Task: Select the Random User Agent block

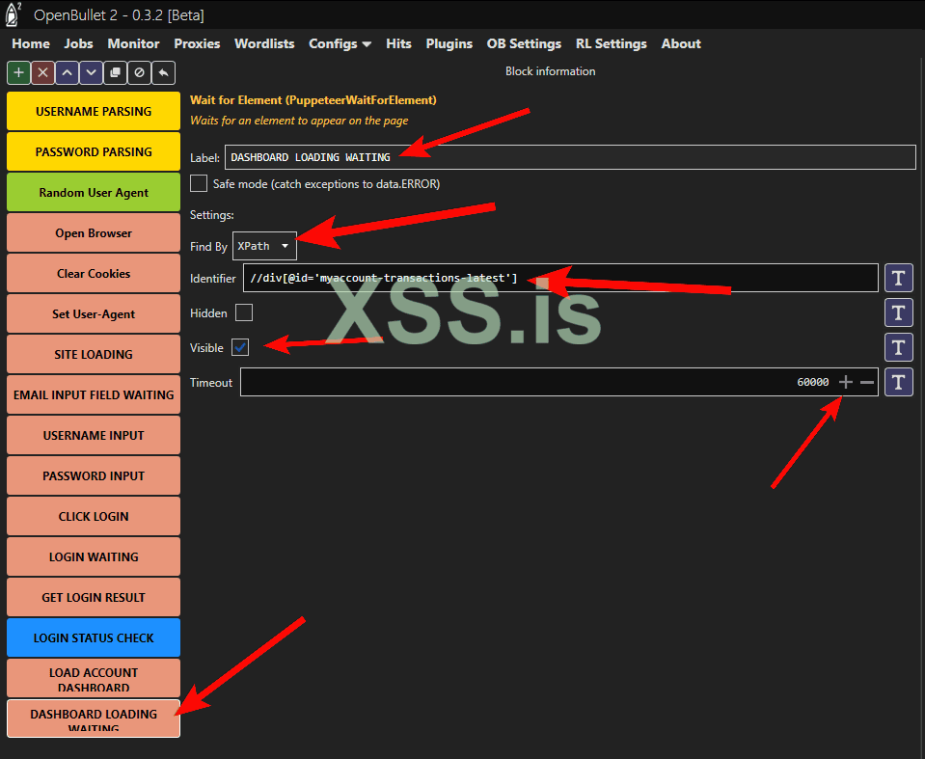Action: (94, 192)
